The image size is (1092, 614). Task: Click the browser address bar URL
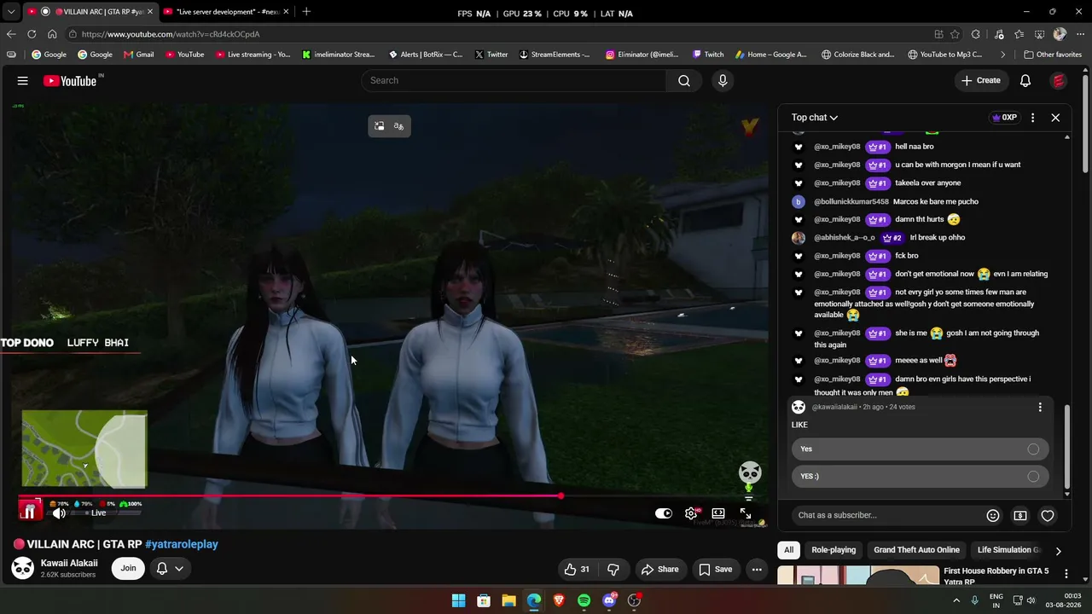tap(171, 34)
